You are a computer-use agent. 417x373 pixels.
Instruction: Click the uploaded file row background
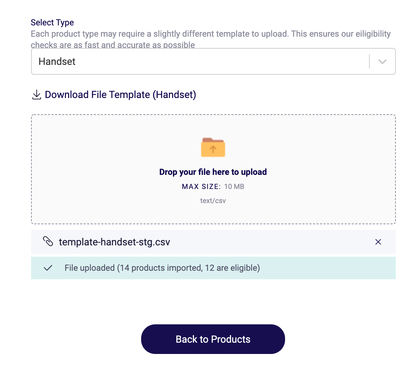point(213,242)
